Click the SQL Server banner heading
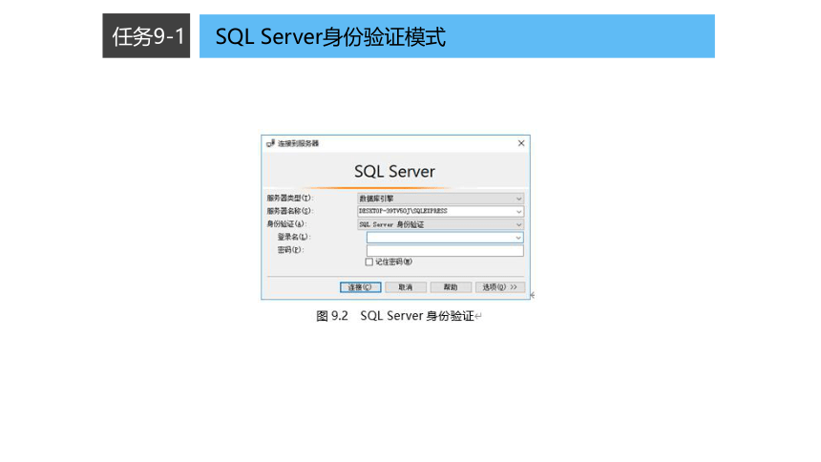 pos(395,171)
